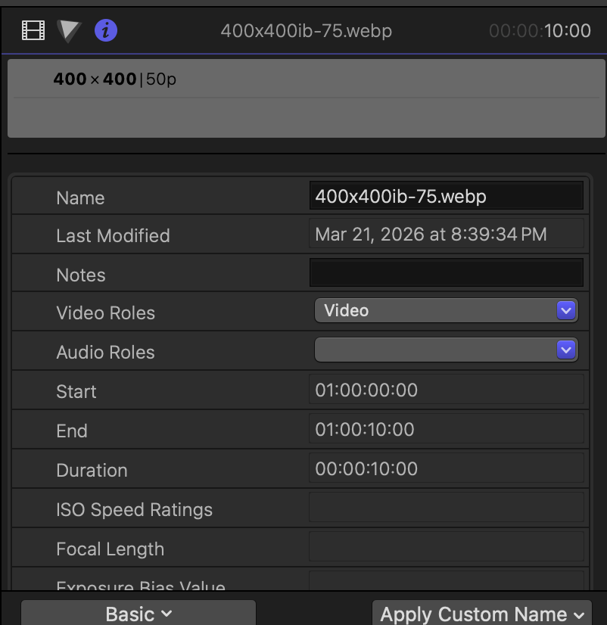Click the empty Notes field
This screenshot has height=625, width=607.
447,272
